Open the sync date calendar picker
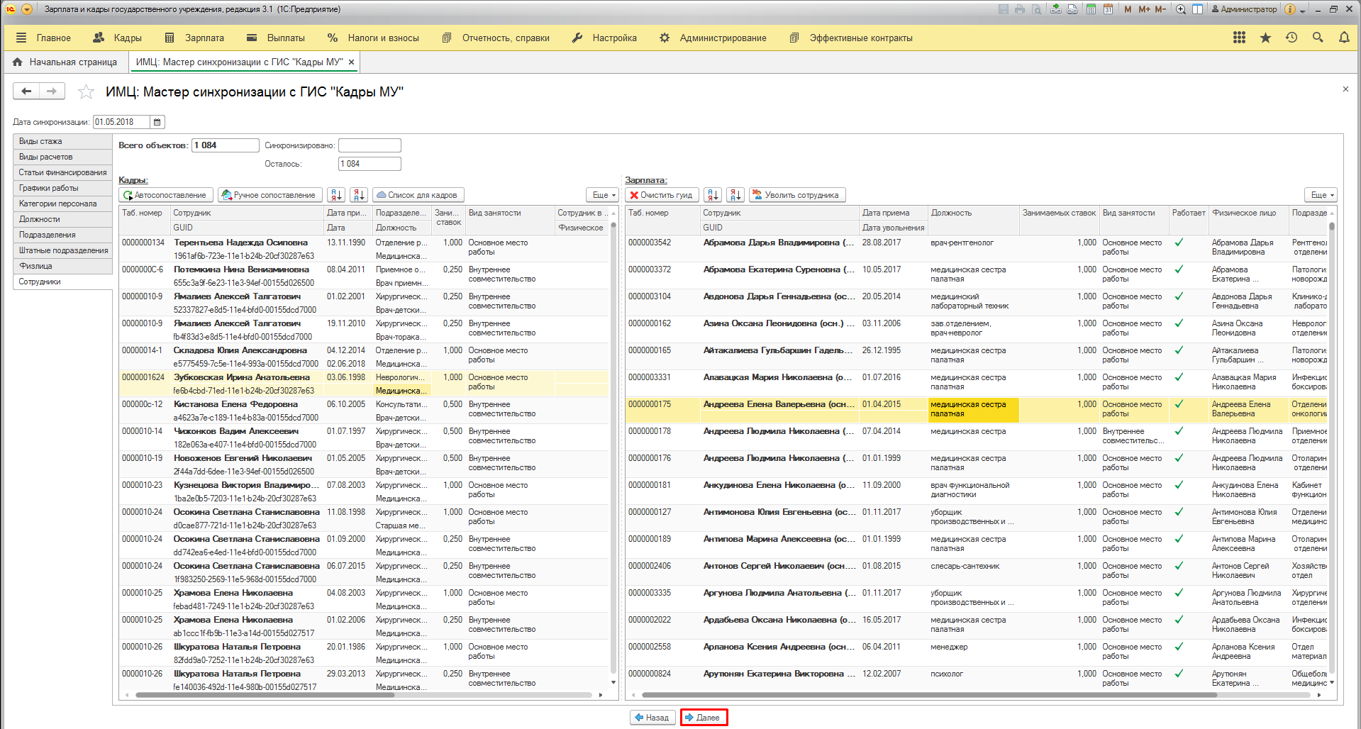The height and width of the screenshot is (729, 1361). click(x=157, y=122)
